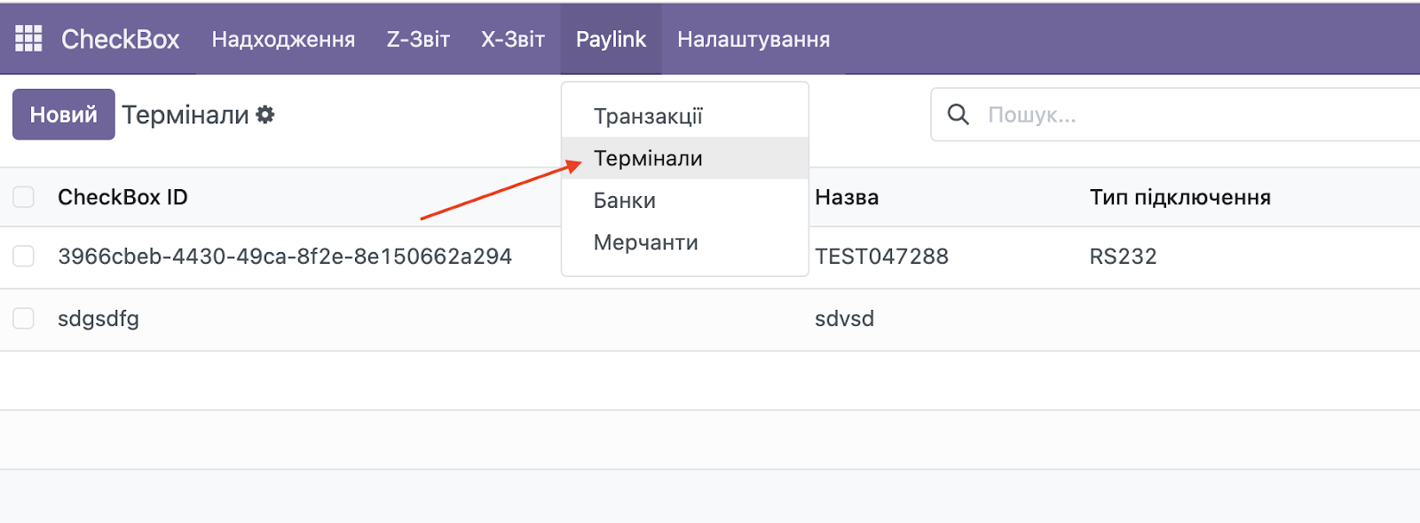Open the apps grid menu icon

pyautogui.click(x=28, y=38)
